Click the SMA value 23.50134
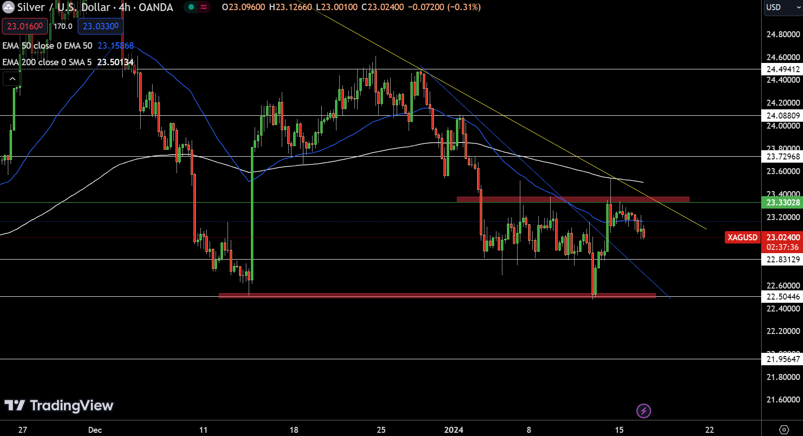This screenshot has height=436, width=803. click(x=115, y=62)
